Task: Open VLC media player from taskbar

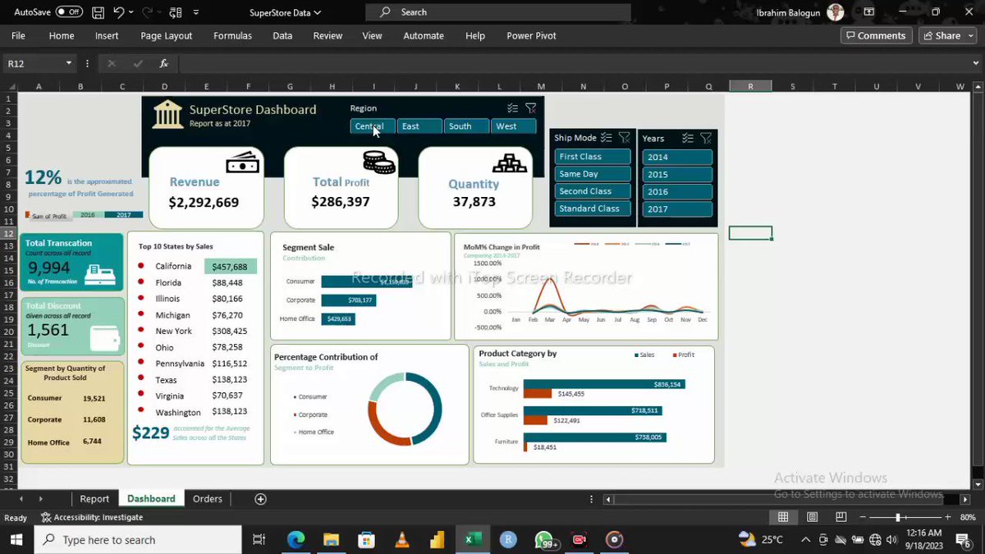Action: 401,539
